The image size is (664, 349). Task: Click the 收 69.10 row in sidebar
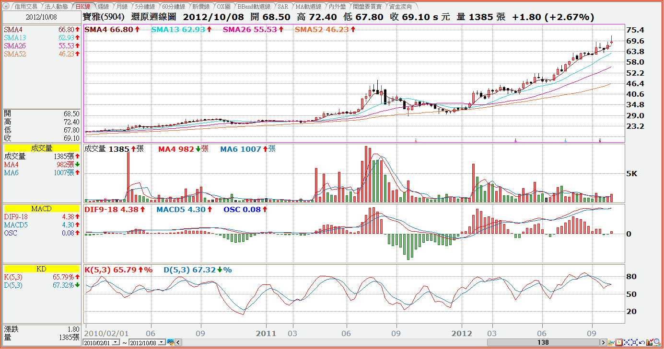coord(42,138)
